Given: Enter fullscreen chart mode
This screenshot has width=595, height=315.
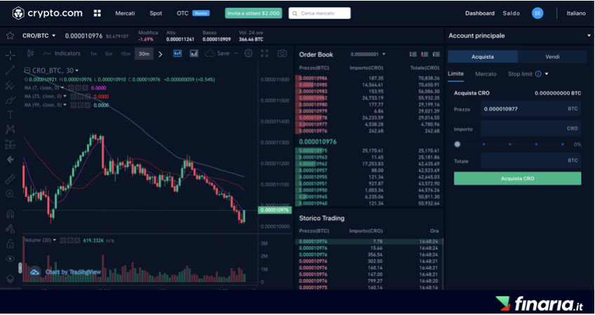Looking at the screenshot, I should (x=265, y=53).
